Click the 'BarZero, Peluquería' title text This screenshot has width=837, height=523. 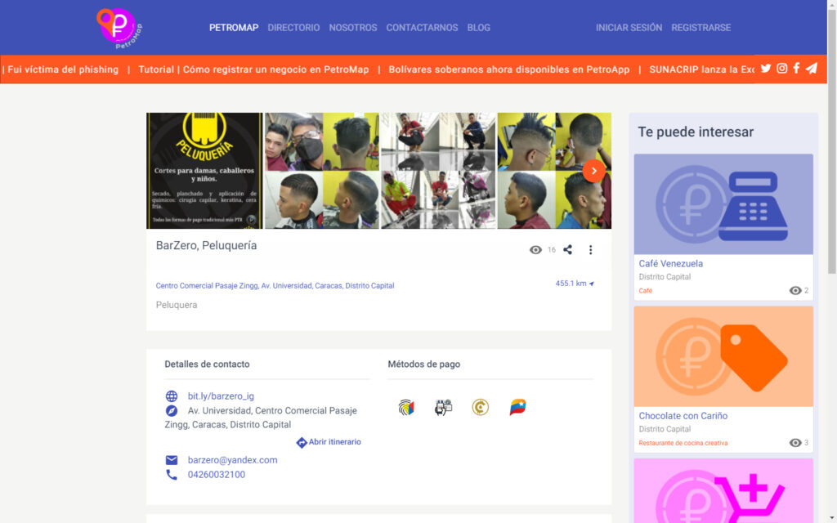click(206, 245)
